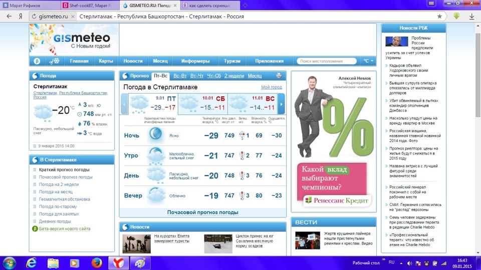Click the green shield extension icon
481x270 pixels.
pyautogui.click(x=456, y=16)
